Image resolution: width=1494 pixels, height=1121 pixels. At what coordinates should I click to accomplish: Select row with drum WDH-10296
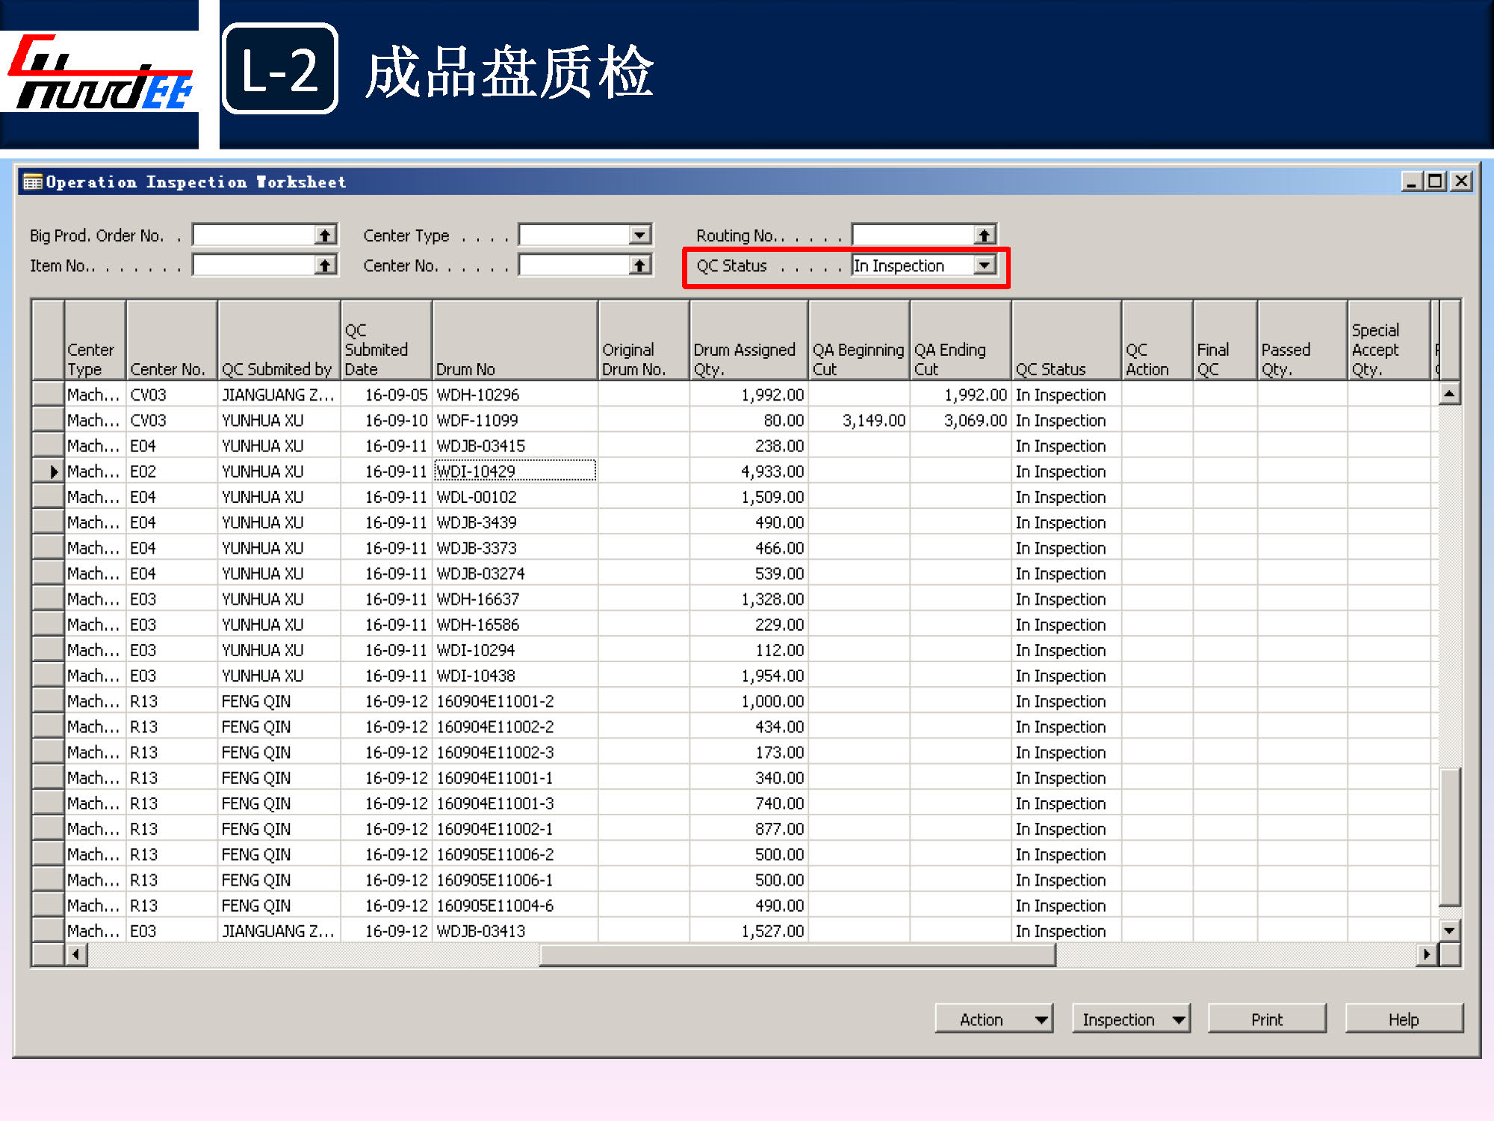48,395
